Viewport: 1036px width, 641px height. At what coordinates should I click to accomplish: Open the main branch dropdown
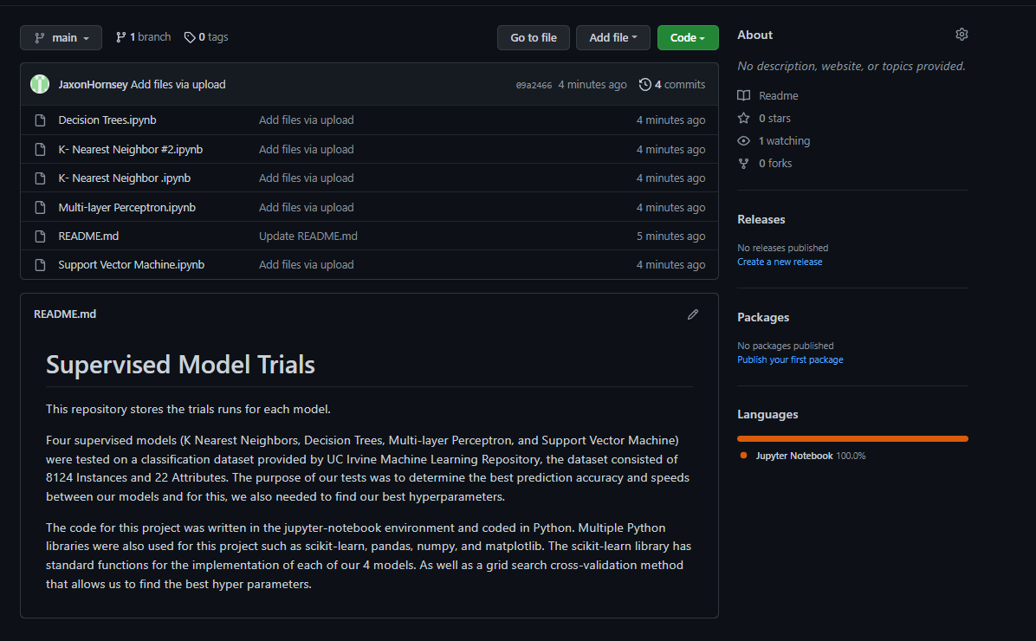tap(61, 38)
